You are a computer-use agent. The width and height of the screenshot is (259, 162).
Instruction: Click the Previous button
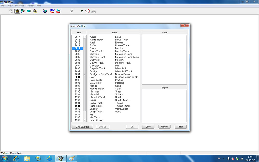[164, 127]
